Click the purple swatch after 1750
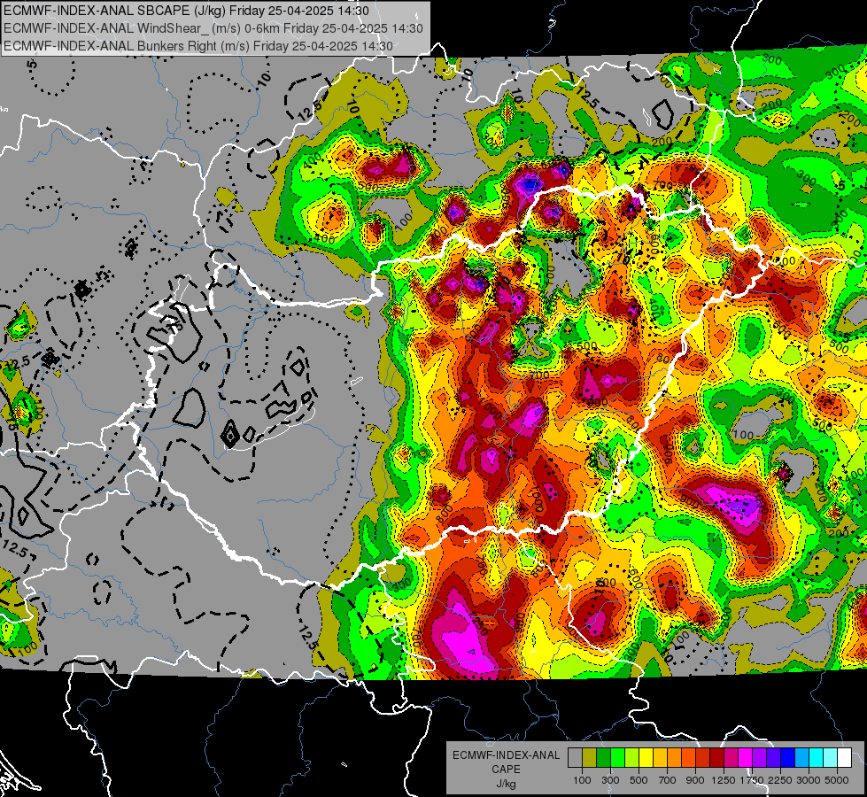This screenshot has height=797, width=867. [x=760, y=758]
